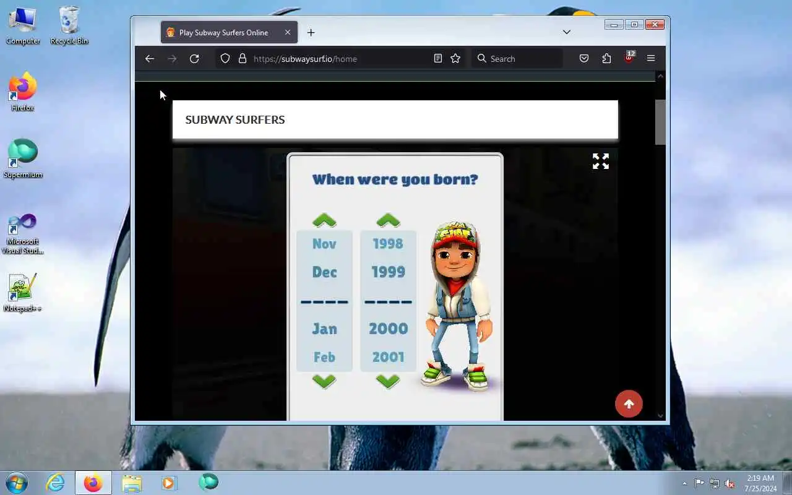792x495 pixels.
Task: Open Recycle Bin desktop icon
Action: coord(69,25)
